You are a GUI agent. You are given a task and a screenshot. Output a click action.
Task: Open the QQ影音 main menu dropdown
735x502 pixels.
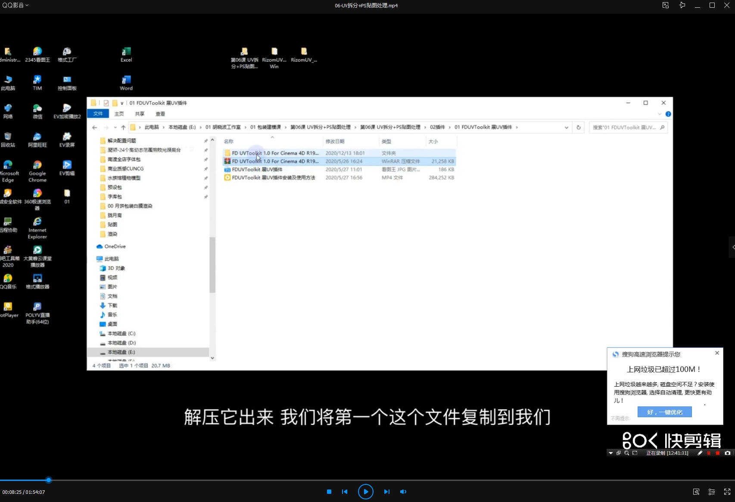tap(16, 5)
